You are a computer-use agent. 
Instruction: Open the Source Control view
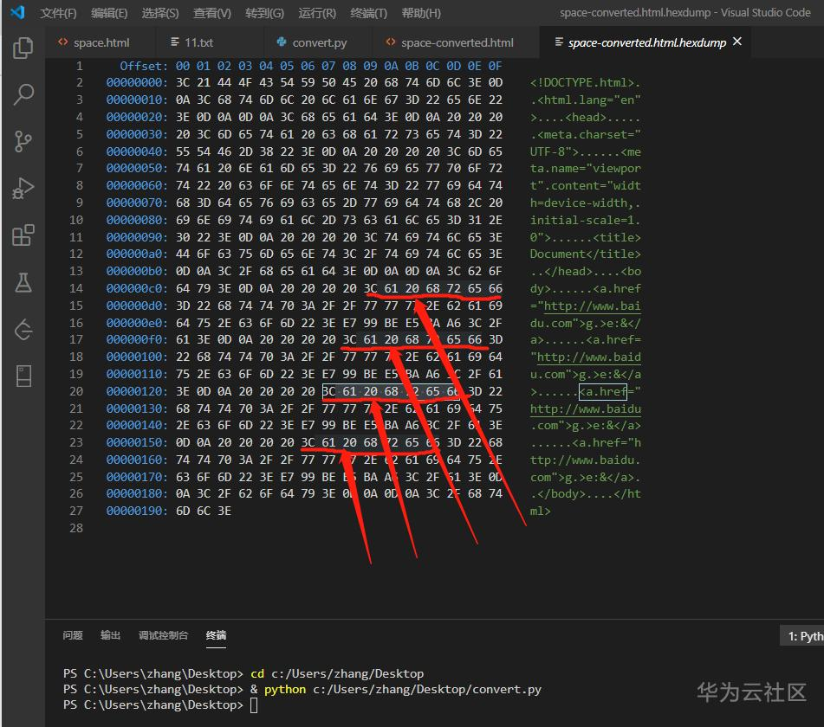coord(23,141)
